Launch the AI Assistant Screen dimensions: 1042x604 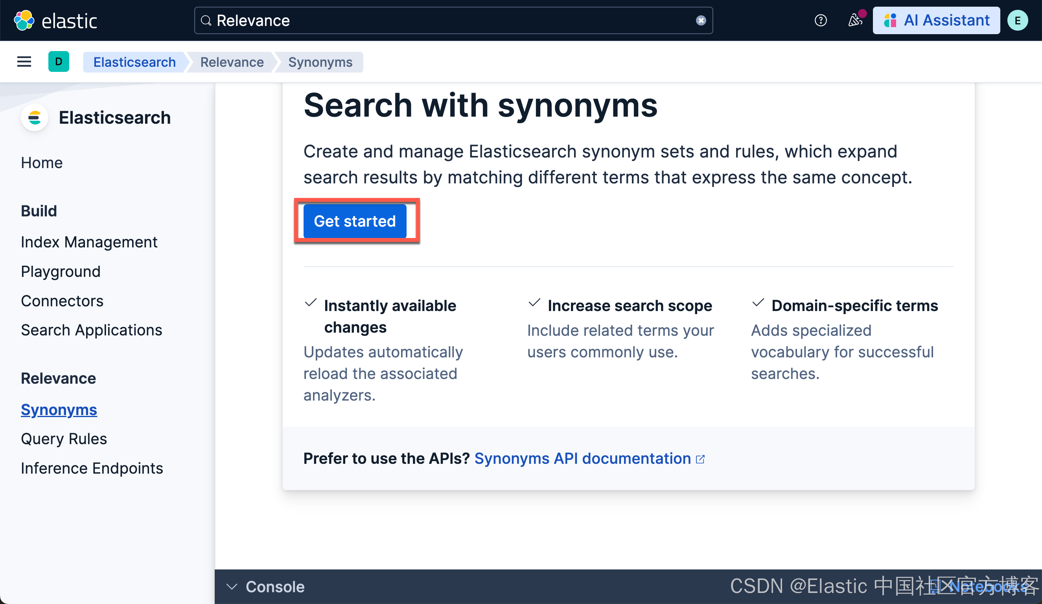click(x=936, y=20)
